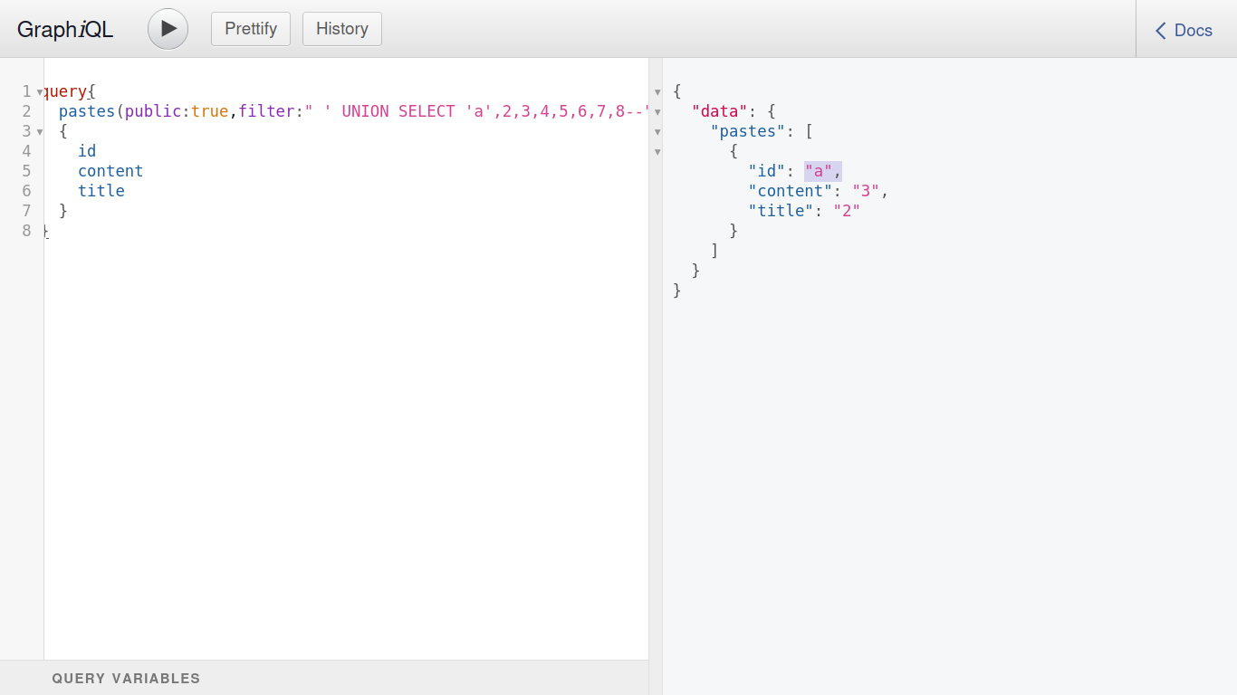Click the "title" key in the response
The image size is (1237, 695).
click(x=781, y=211)
